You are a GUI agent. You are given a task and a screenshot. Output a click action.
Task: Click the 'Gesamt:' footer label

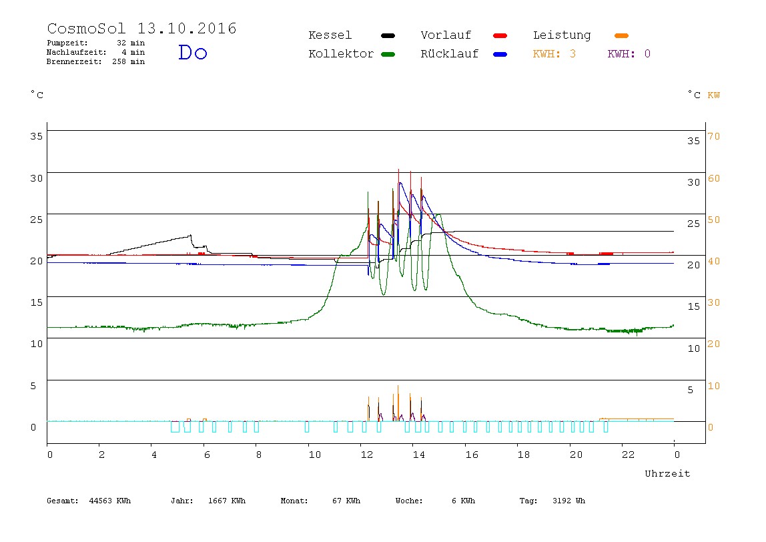[x=63, y=501]
